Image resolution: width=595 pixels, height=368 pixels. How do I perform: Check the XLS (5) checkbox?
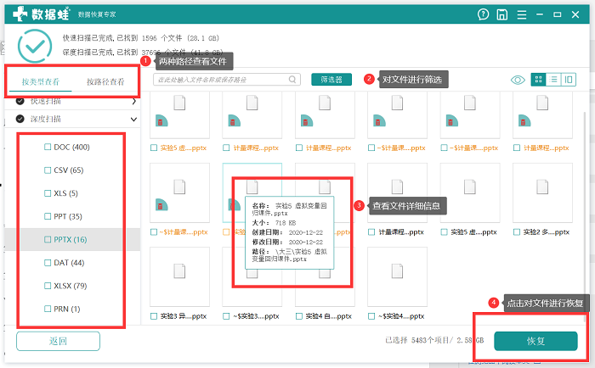[x=48, y=193]
